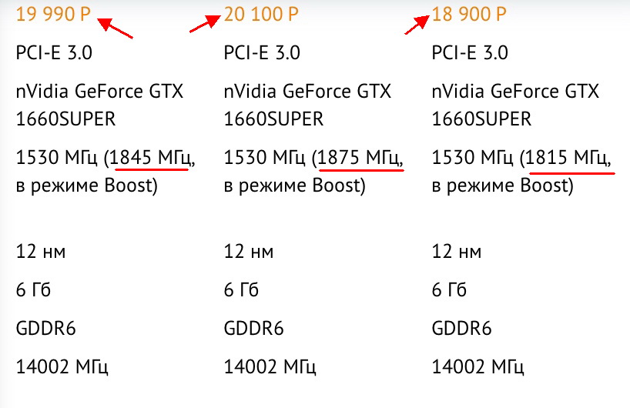
Task: Click the GeForce GTX 1660SUPER name below 19 990 ₽
Action: (x=99, y=105)
